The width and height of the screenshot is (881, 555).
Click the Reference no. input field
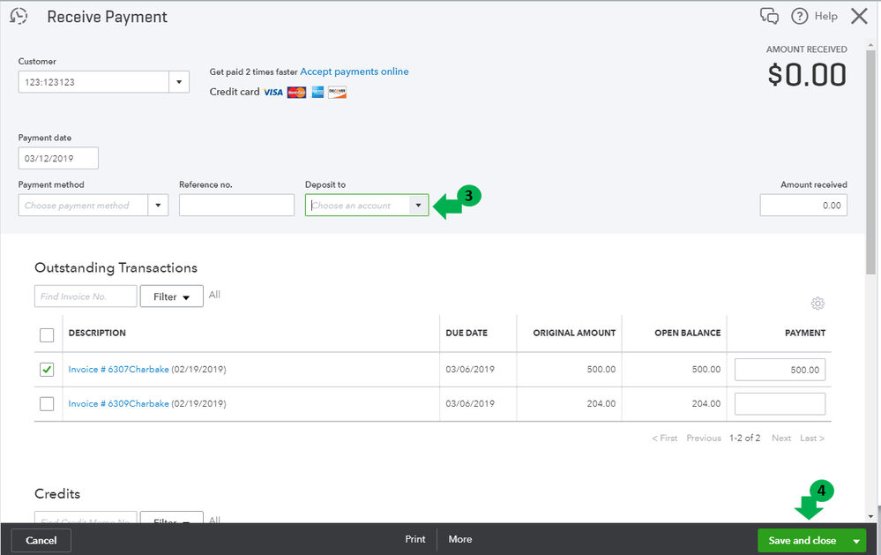pyautogui.click(x=236, y=206)
